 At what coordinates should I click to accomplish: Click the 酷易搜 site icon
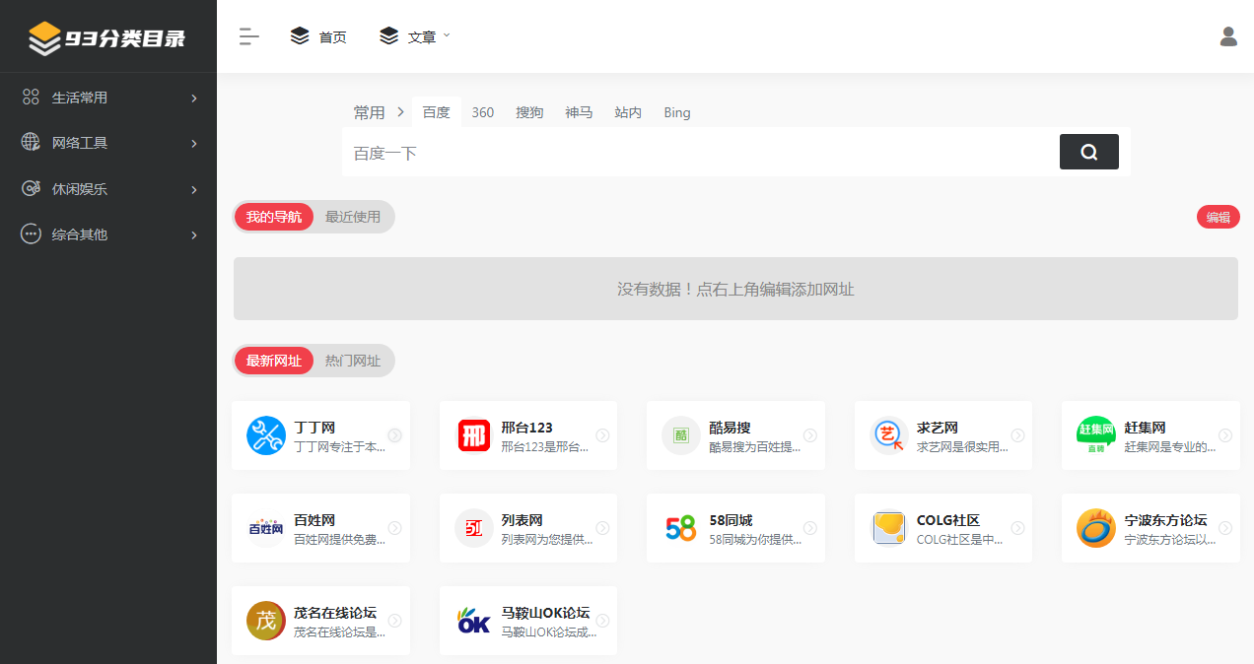coord(681,435)
